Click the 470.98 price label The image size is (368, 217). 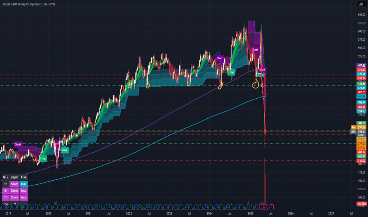click(x=361, y=74)
